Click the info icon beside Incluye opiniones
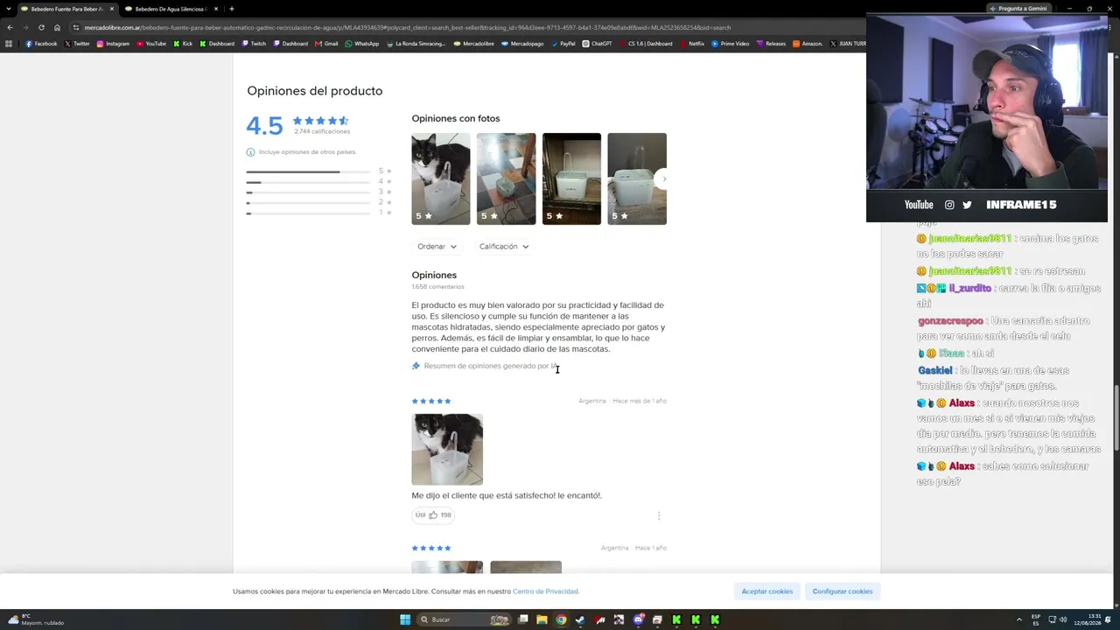 pos(251,152)
